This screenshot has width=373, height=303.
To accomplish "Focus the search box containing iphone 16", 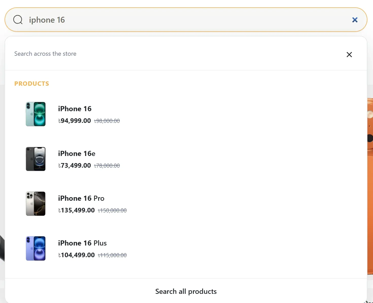I will pos(186,20).
